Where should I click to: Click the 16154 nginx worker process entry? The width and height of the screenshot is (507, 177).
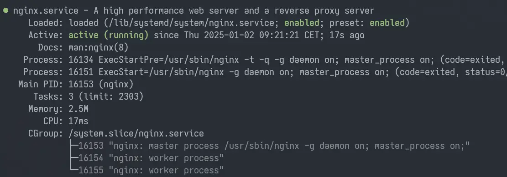[151, 158]
